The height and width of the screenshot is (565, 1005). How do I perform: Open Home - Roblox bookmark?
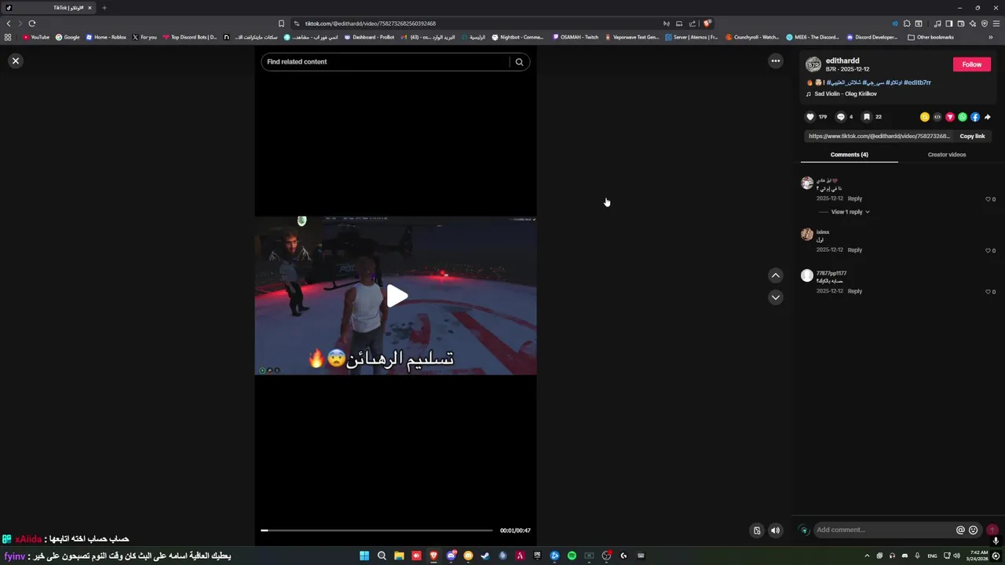tap(106, 37)
